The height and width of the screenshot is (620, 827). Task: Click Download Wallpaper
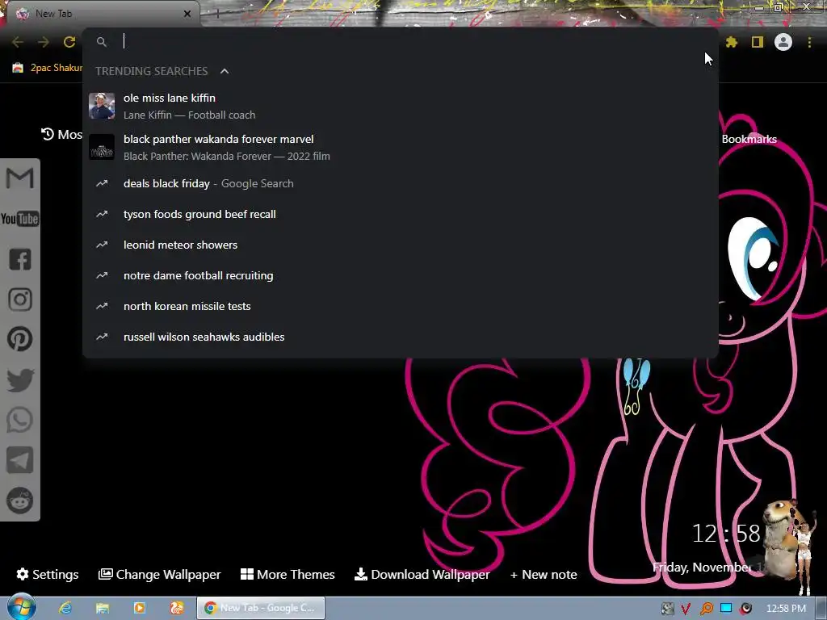(422, 574)
